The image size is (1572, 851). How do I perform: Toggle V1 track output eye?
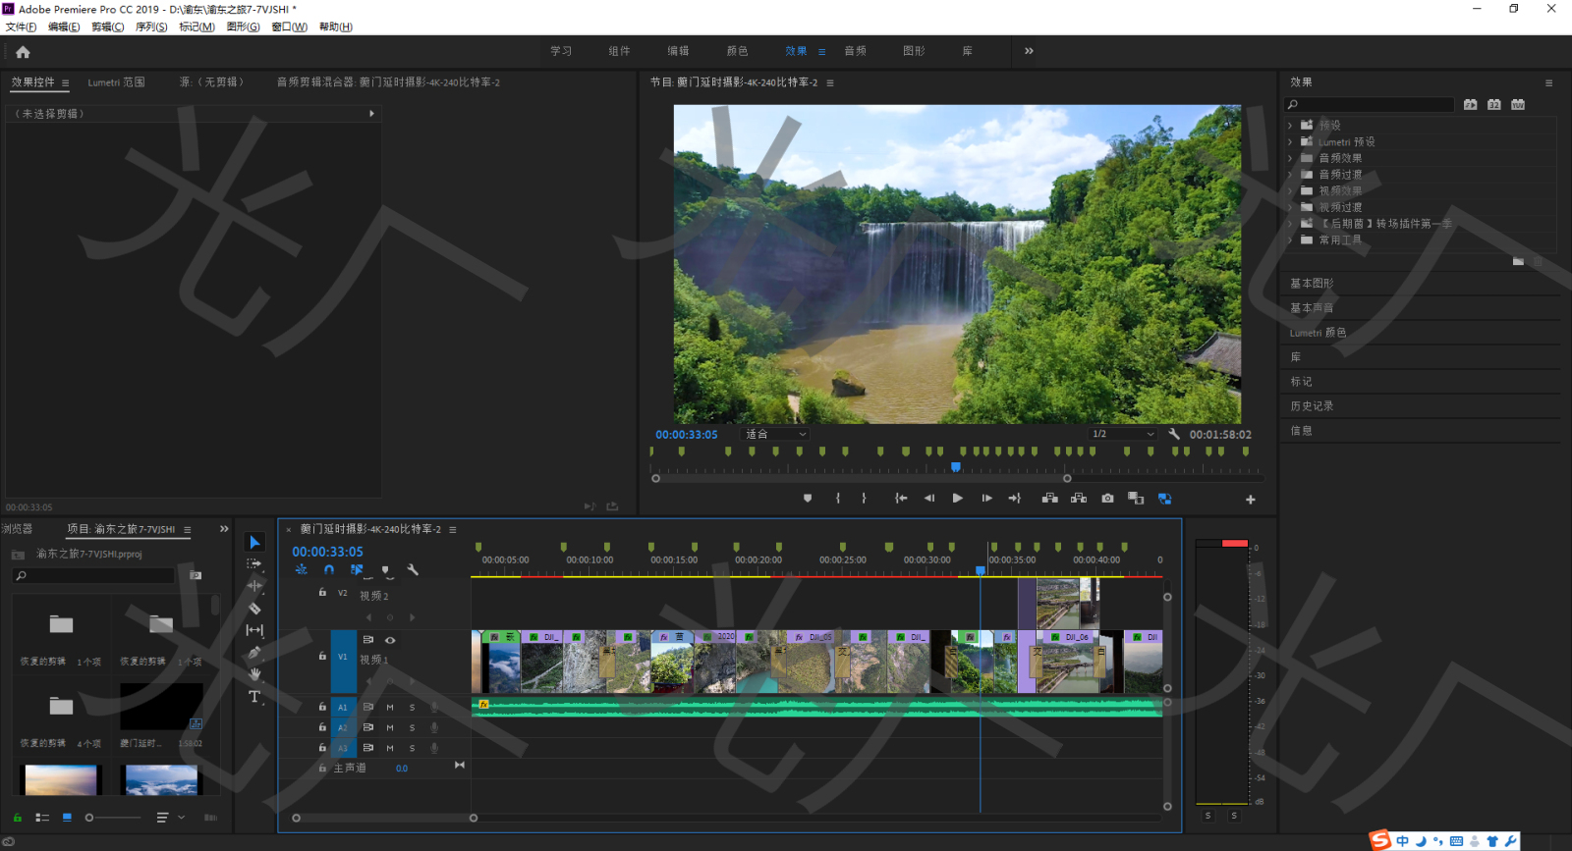click(x=390, y=640)
